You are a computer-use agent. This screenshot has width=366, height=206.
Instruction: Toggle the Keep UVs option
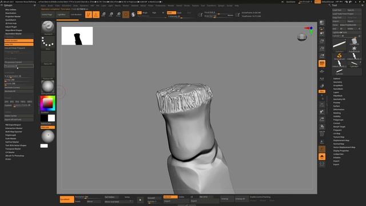tap(19, 44)
